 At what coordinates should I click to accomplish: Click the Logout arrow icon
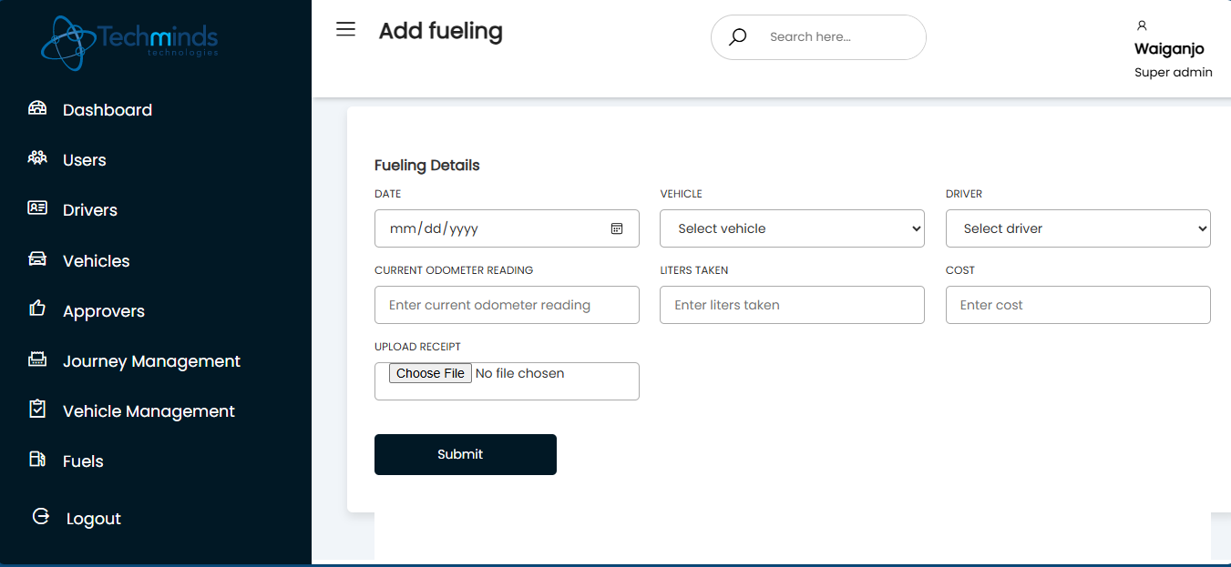(41, 517)
